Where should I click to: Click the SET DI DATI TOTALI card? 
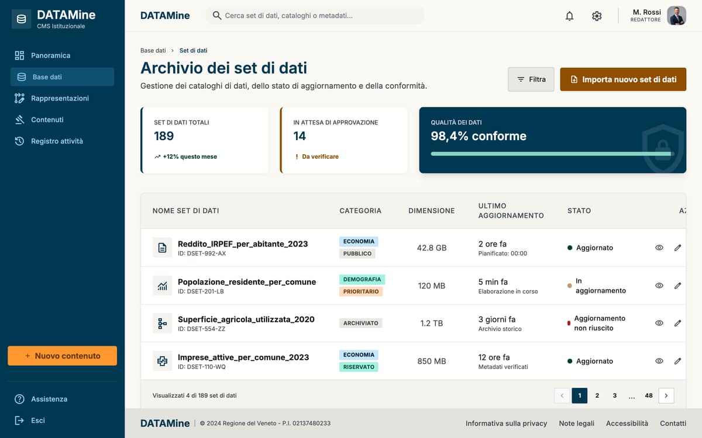pyautogui.click(x=204, y=140)
